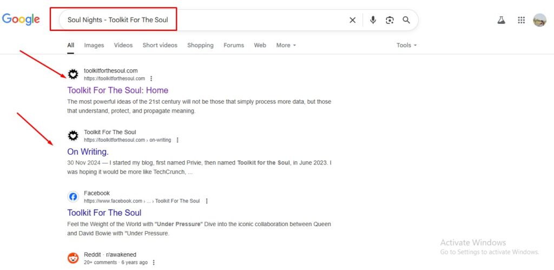Submit search with the magnifying glass icon
The width and height of the screenshot is (554, 270).
[406, 20]
